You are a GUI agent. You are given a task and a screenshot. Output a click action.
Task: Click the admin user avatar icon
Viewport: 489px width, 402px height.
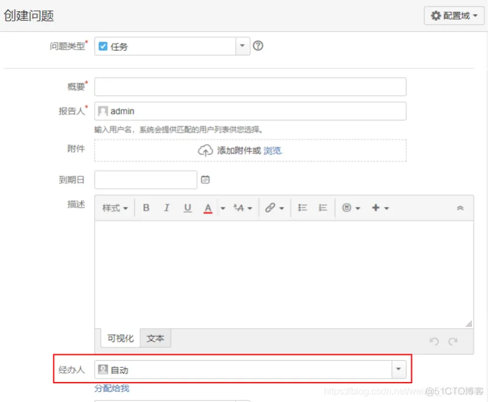[103, 111]
